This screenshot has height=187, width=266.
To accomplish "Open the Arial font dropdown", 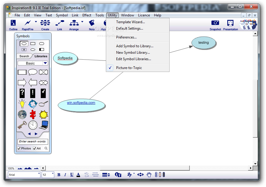I will [39, 173].
